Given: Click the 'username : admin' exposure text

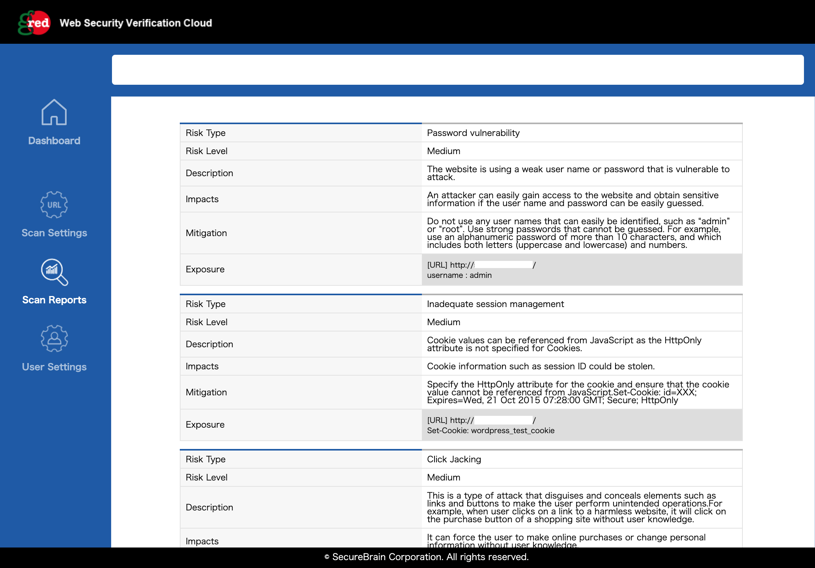Looking at the screenshot, I should (x=459, y=275).
